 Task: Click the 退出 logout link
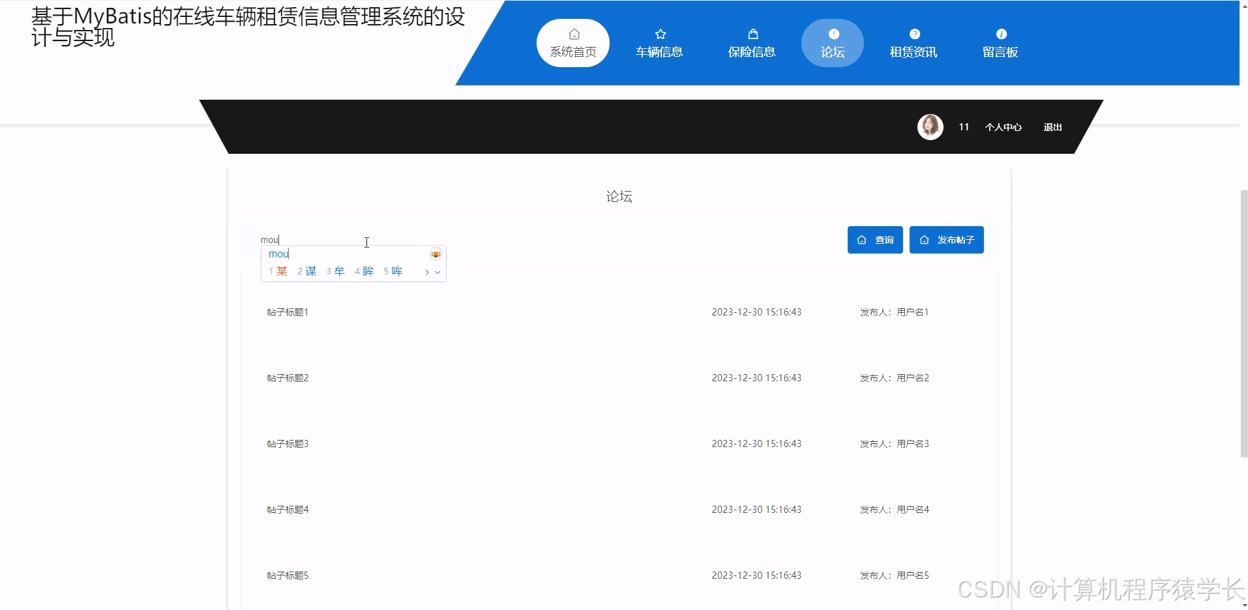[1053, 127]
